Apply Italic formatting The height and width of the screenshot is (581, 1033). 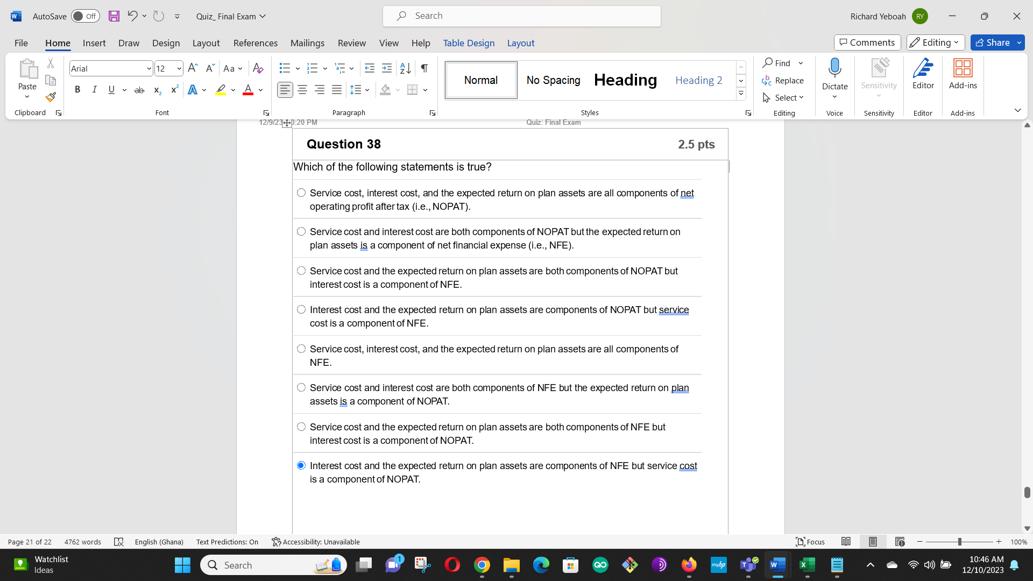coord(95,90)
